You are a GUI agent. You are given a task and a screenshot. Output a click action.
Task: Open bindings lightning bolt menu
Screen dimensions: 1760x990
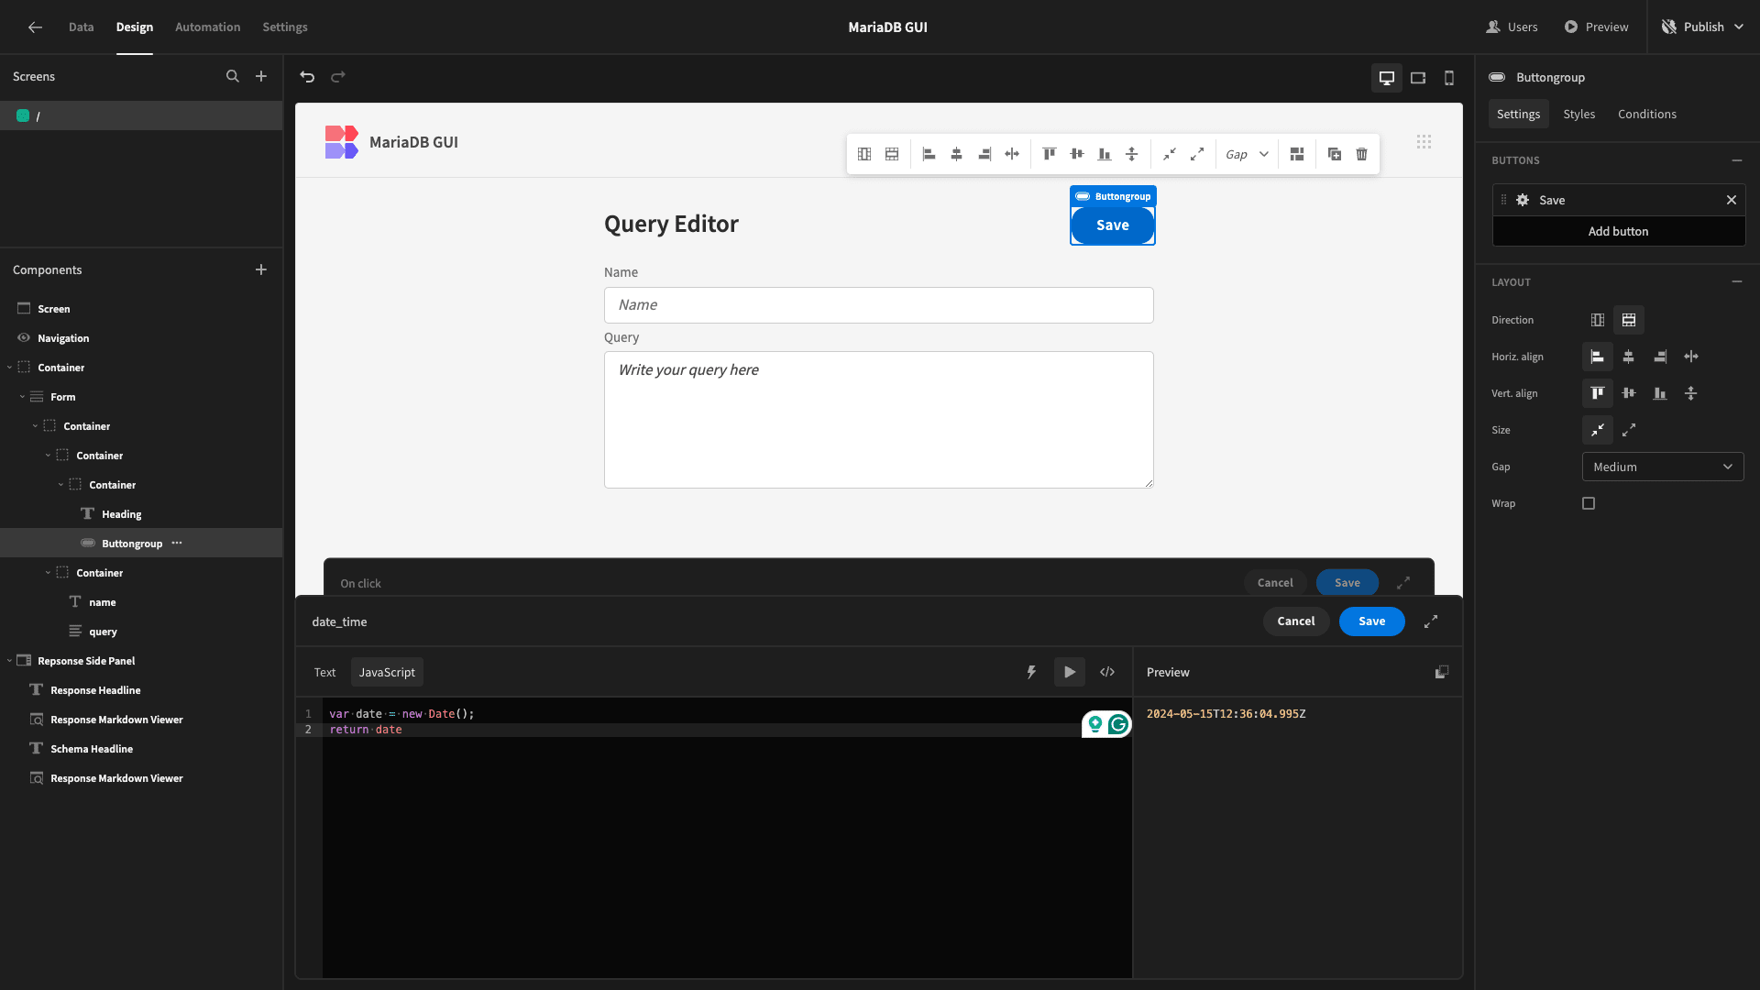[1031, 672]
